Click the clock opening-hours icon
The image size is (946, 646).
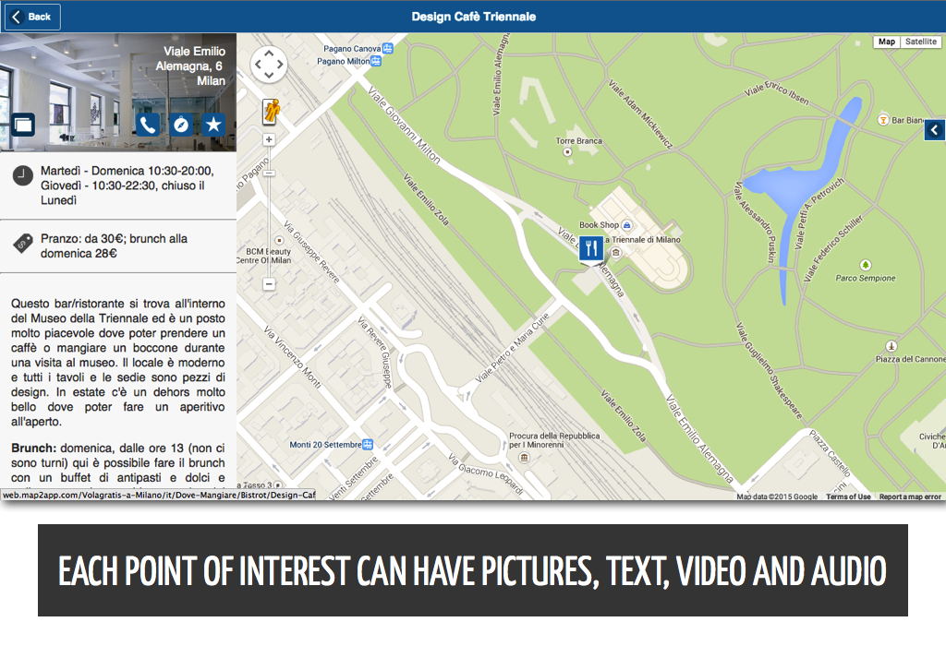(x=23, y=175)
